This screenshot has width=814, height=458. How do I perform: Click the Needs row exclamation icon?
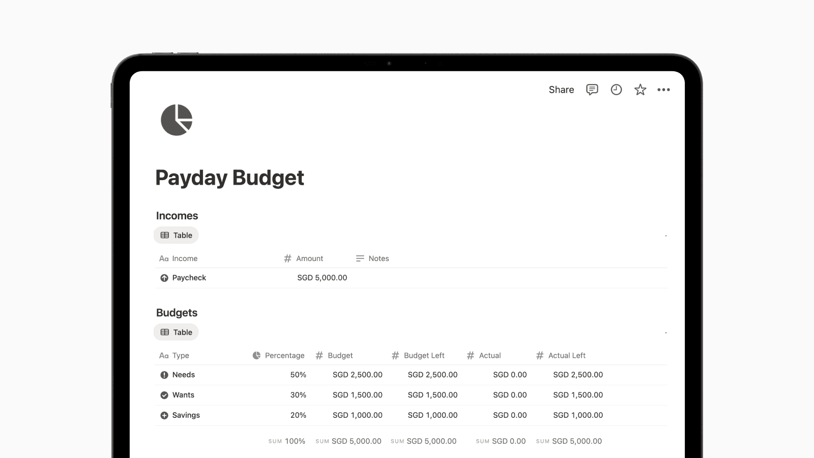tap(164, 375)
